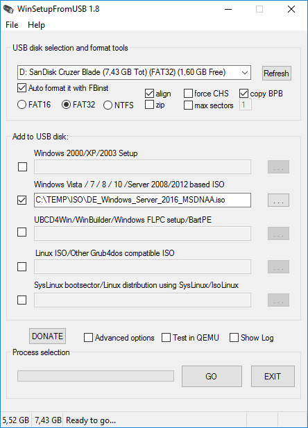
Task: Open the File menu
Action: coord(12,25)
